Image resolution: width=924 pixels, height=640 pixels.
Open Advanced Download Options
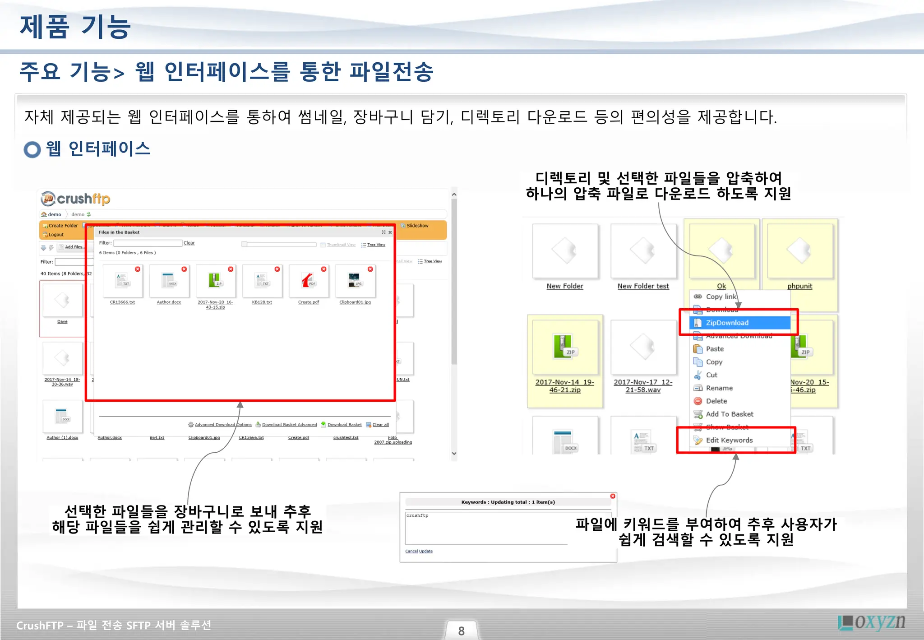click(x=220, y=425)
